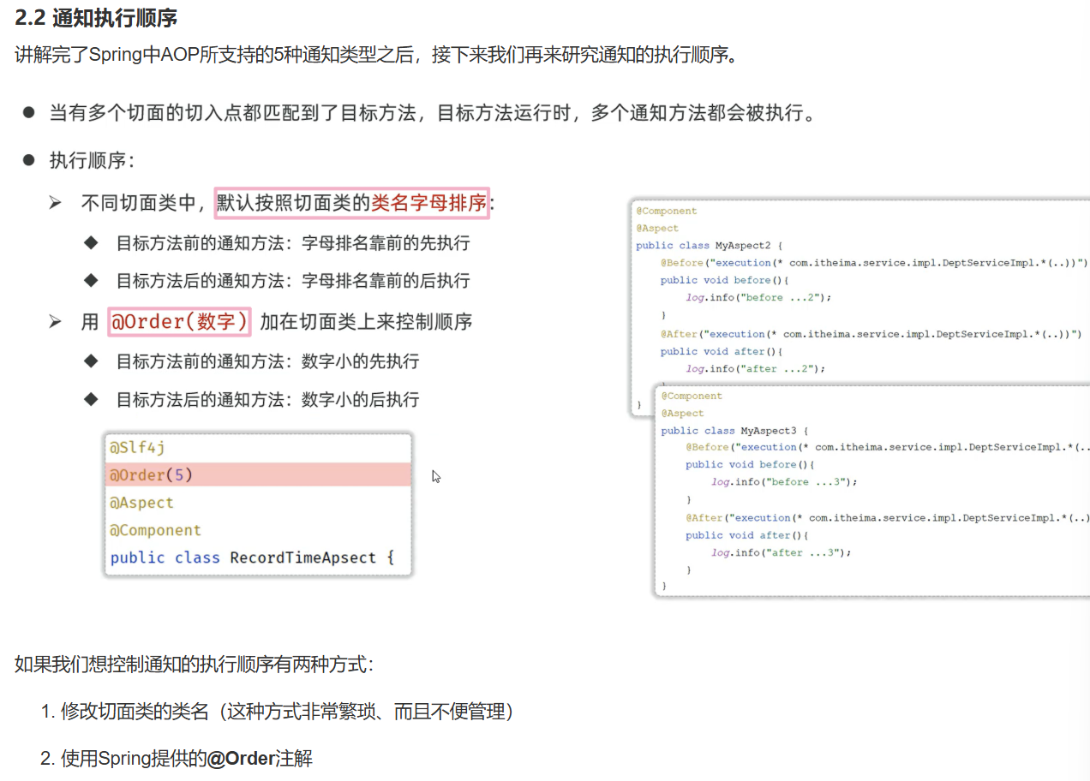Click "public class MyAspect3 {" code line

point(735,430)
